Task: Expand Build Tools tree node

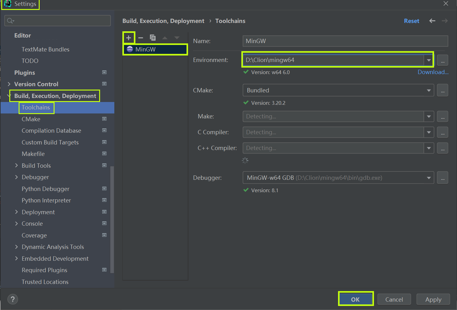Action: click(x=16, y=166)
